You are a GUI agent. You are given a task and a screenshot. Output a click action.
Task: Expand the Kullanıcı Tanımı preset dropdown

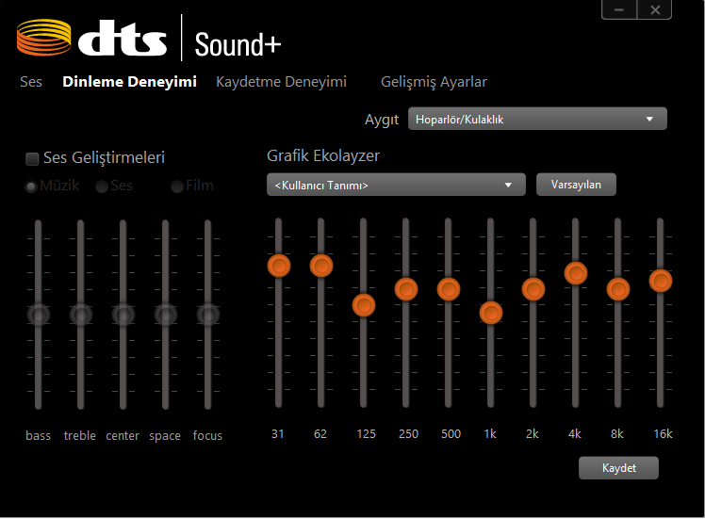pyautogui.click(x=396, y=185)
